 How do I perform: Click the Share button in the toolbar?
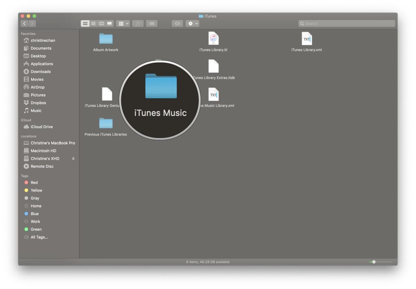coord(138,23)
